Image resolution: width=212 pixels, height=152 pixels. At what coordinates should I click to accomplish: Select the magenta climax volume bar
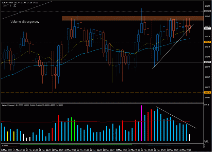pyautogui.click(x=141, y=123)
